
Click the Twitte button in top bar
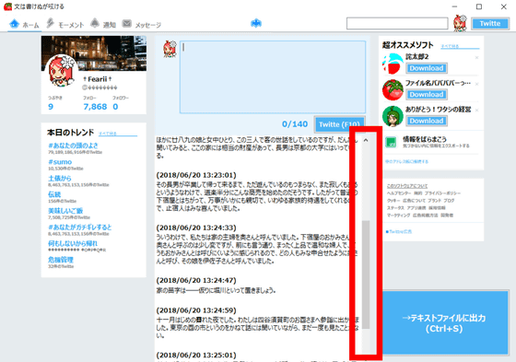click(490, 24)
